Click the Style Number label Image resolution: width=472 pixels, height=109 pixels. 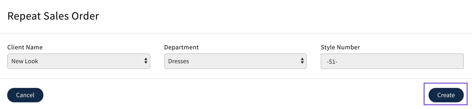point(340,47)
